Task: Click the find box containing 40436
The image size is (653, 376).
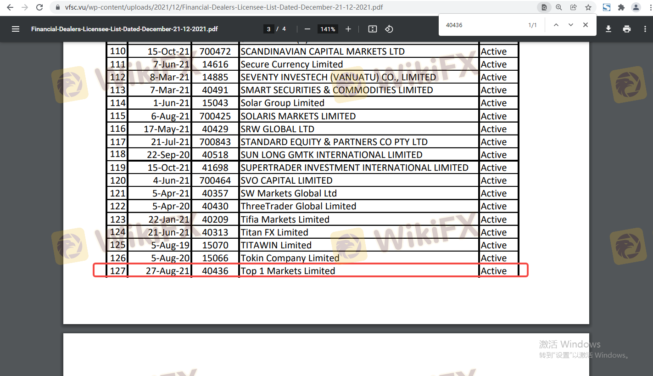Action: (x=482, y=25)
